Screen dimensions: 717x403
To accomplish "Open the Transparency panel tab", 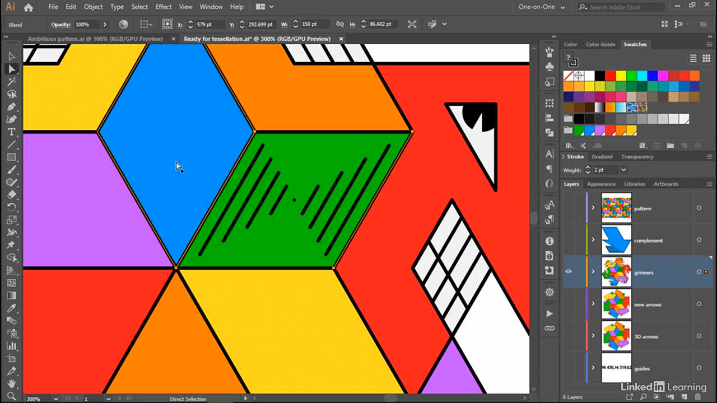I will coord(637,157).
